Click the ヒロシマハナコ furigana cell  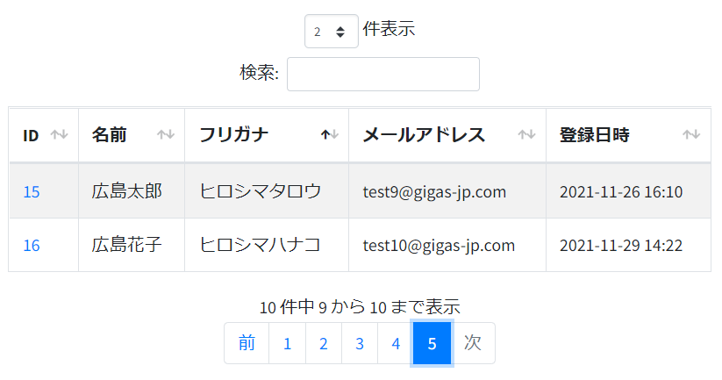tap(267, 245)
